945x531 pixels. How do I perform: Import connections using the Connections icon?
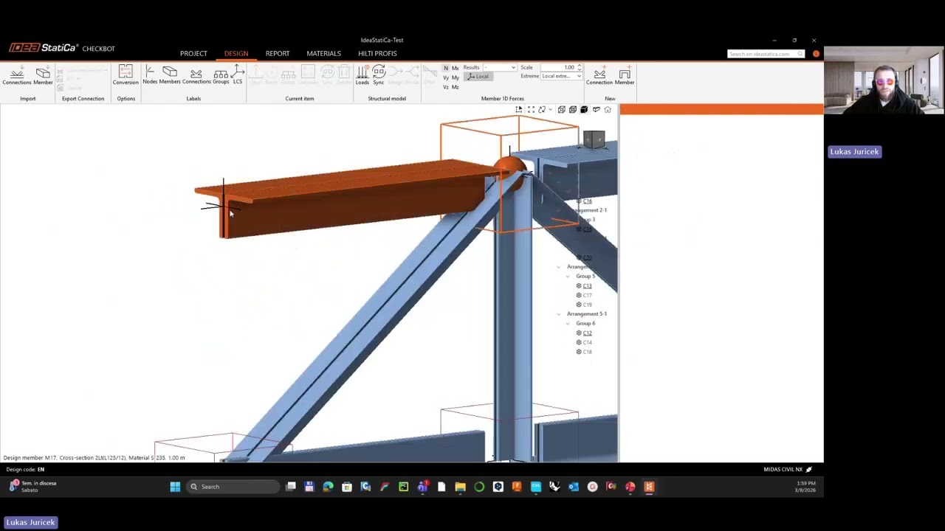coord(16,75)
